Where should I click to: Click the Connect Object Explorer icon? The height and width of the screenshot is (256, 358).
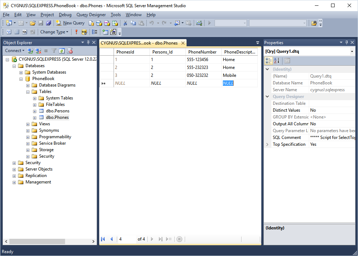30,51
